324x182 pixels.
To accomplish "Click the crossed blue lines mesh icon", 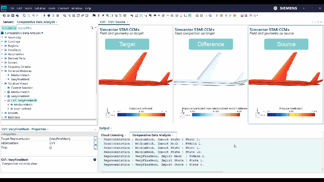I will [x=141, y=16].
